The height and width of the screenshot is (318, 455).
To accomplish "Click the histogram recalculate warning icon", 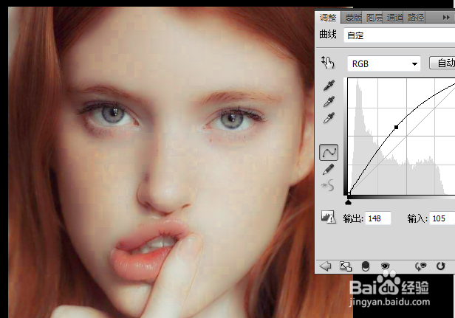I will click(x=329, y=217).
